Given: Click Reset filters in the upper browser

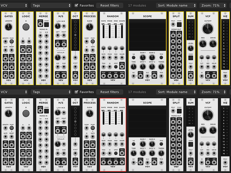Looking at the screenshot, I should pos(109,6).
